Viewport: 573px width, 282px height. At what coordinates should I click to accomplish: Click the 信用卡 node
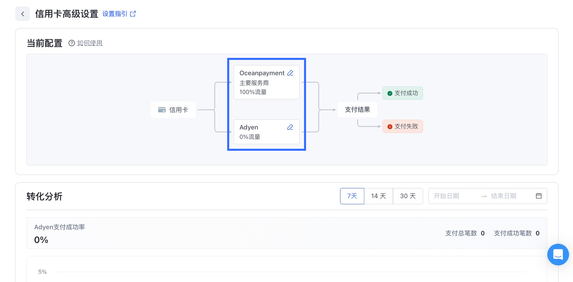[173, 110]
